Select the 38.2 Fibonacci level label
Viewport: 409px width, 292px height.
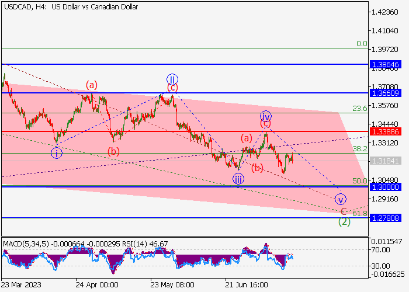pyautogui.click(x=360, y=149)
